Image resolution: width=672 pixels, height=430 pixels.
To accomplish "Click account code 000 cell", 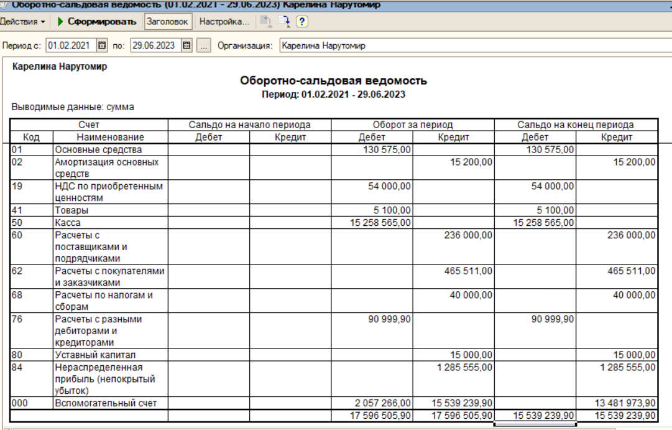I will [31, 403].
